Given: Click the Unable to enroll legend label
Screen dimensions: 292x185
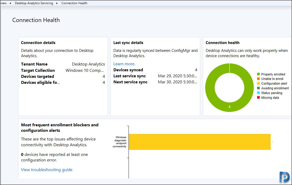Looking at the screenshot, I should [272, 79].
